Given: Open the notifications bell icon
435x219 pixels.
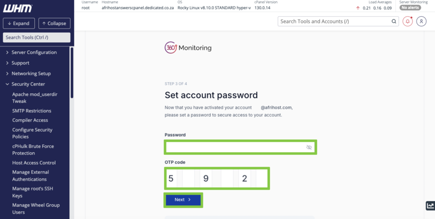Looking at the screenshot, I should pyautogui.click(x=407, y=21).
